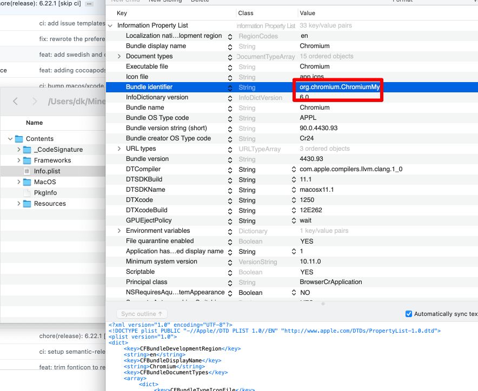Image resolution: width=478 pixels, height=391 pixels.
Task: Select commit 'ci: setup semantic-rele'
Action: (x=72, y=352)
